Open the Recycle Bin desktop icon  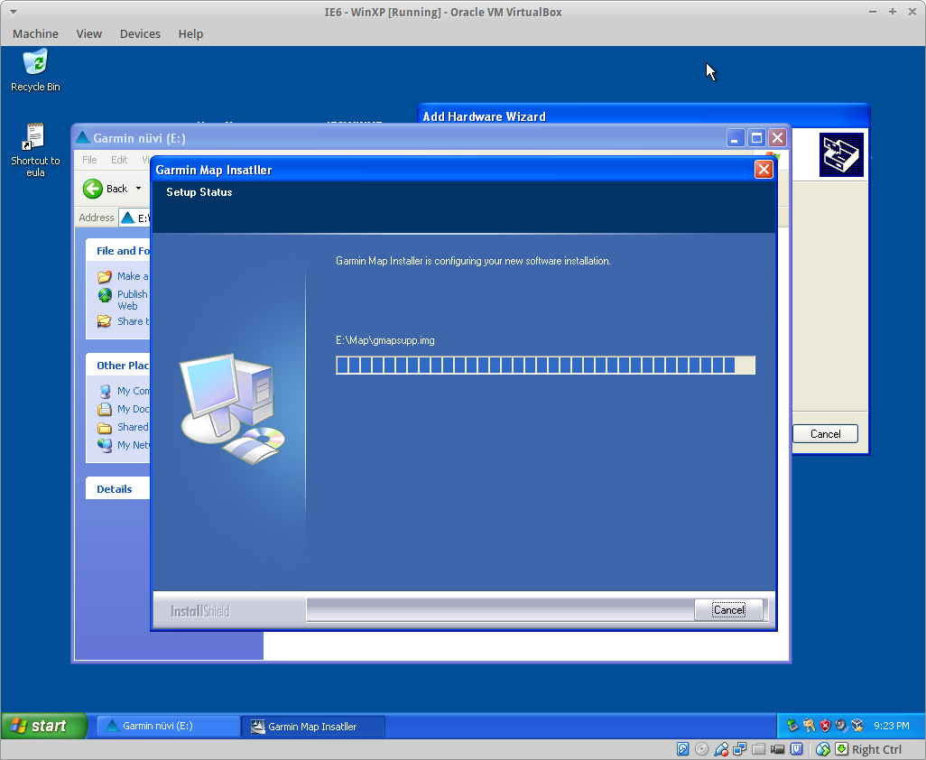coord(35,64)
